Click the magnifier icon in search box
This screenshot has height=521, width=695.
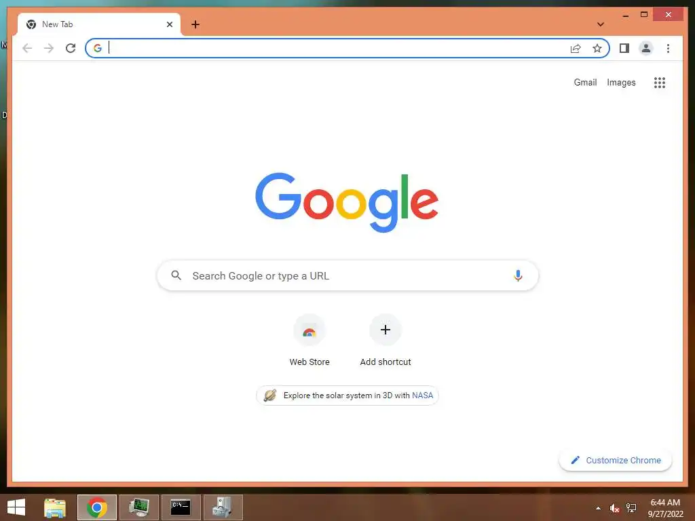176,275
